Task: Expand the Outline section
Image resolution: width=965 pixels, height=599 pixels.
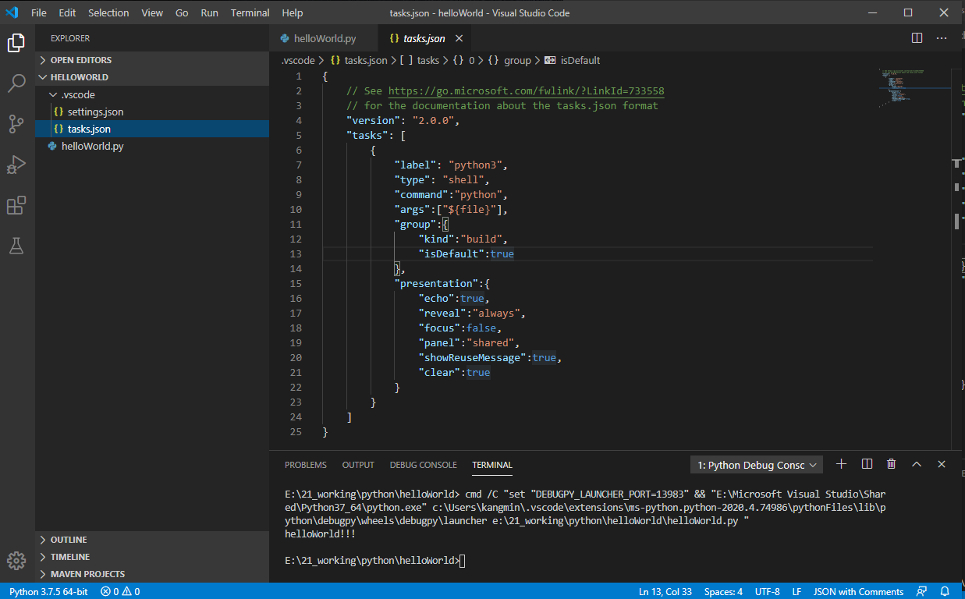Action: [152, 540]
